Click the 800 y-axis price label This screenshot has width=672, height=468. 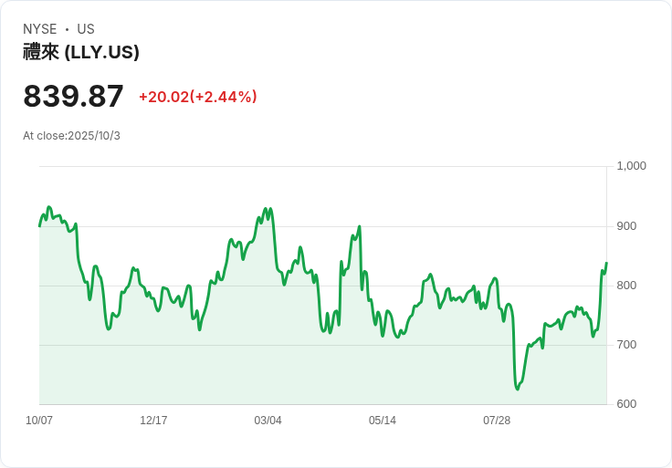click(x=626, y=286)
